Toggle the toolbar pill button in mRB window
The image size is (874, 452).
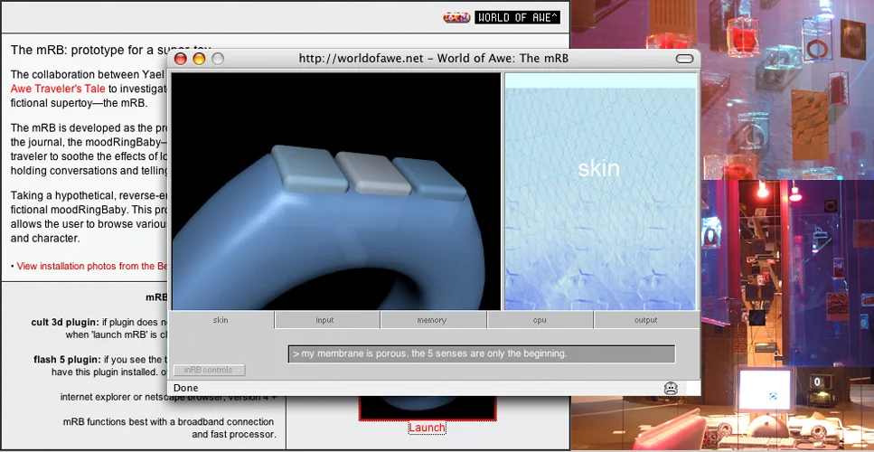tap(684, 59)
